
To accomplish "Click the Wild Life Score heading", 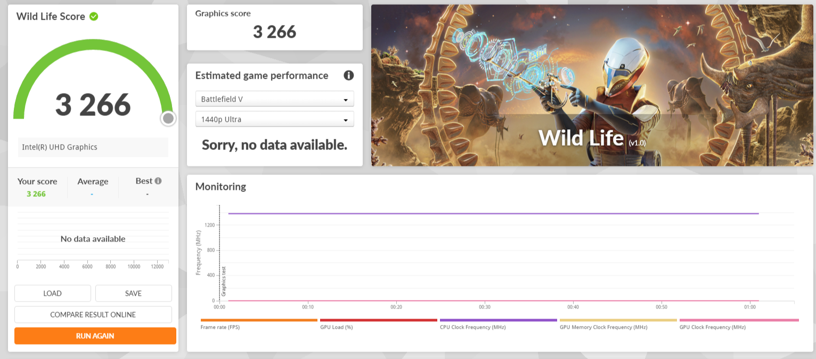I will (51, 16).
